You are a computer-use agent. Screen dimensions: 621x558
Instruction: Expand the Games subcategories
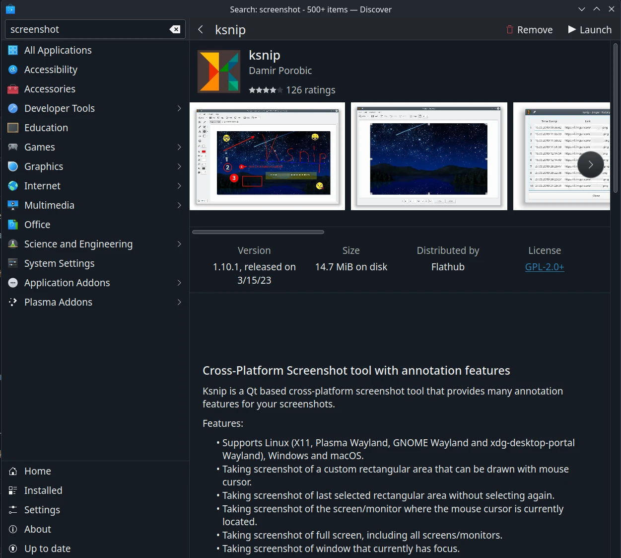tap(179, 147)
